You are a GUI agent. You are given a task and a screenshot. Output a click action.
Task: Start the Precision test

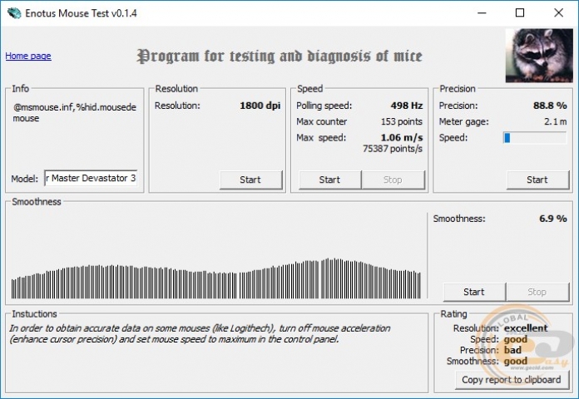click(537, 180)
